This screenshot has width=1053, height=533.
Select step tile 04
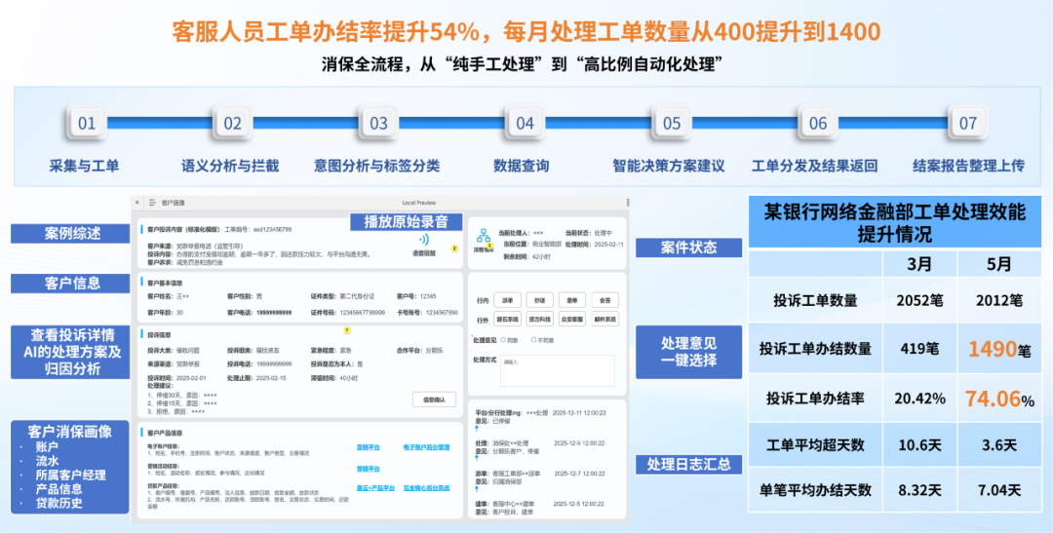coord(526,124)
